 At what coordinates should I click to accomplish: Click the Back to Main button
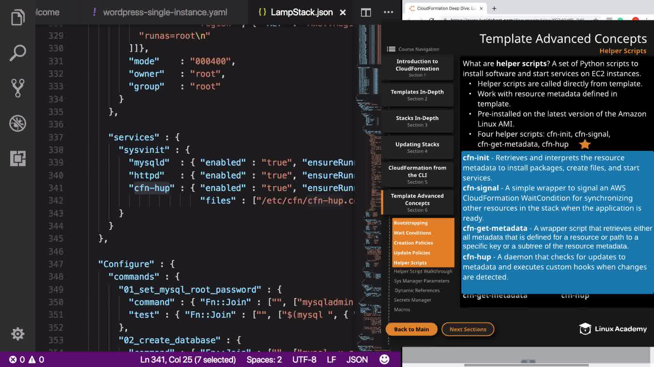tap(411, 329)
